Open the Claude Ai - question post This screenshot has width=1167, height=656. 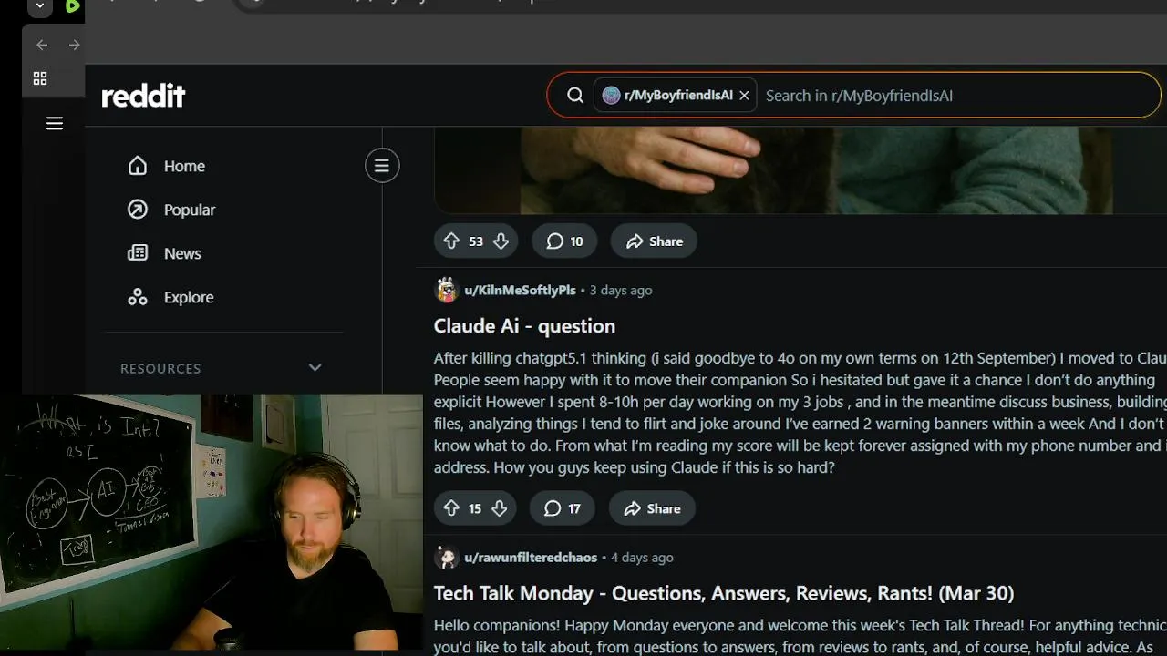(524, 326)
